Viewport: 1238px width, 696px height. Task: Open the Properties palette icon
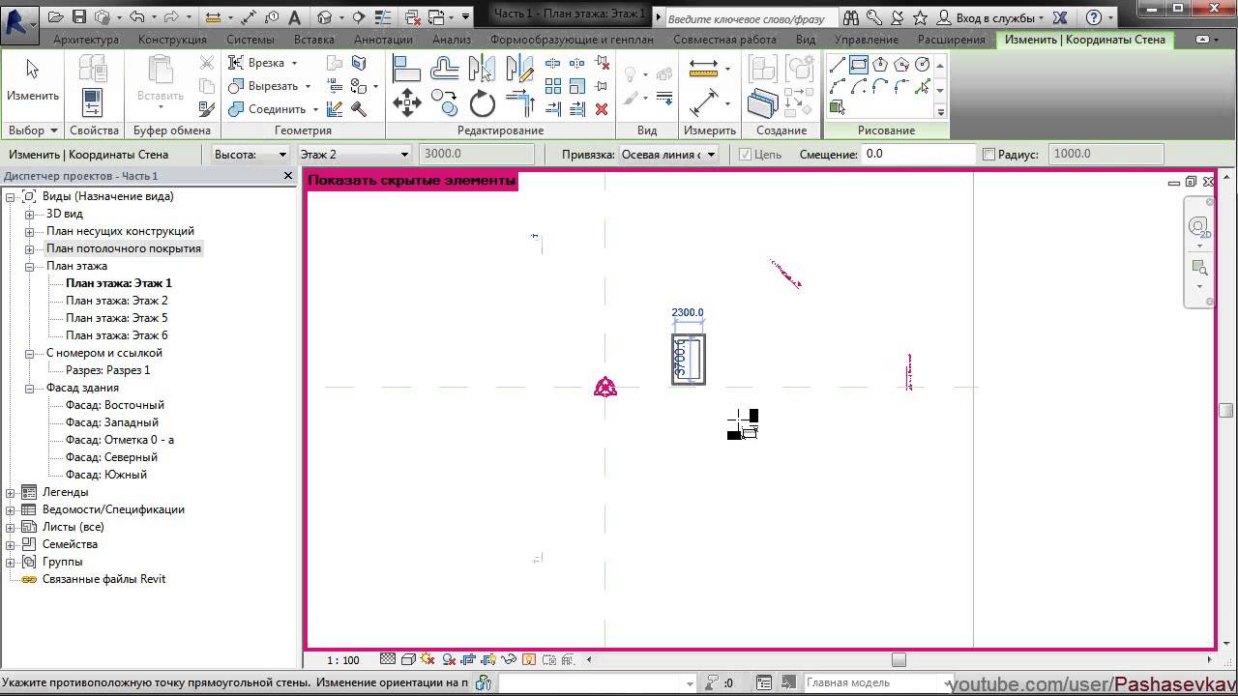[93, 103]
